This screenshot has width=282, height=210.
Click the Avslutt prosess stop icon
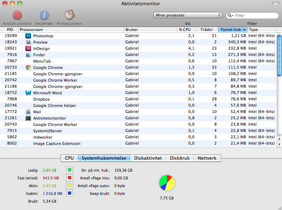coord(17,15)
